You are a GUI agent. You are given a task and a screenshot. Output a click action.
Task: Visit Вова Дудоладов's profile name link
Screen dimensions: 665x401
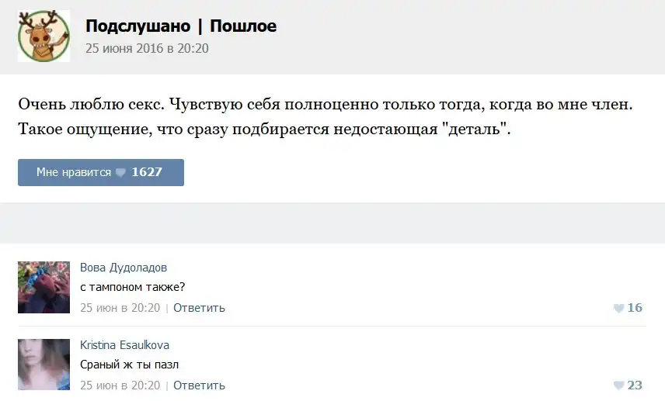[x=124, y=268]
